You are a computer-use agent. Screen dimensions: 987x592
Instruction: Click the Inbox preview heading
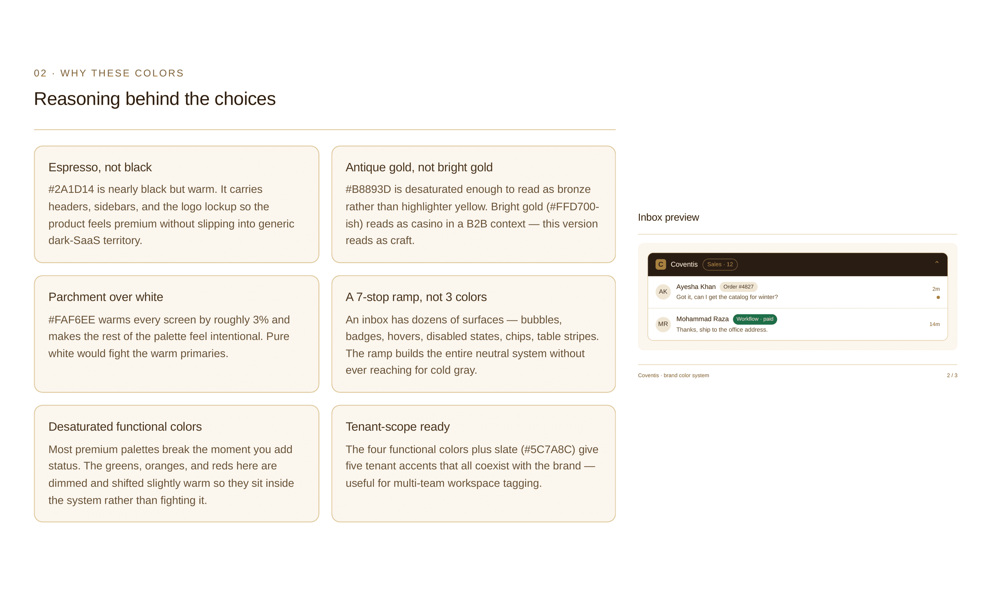coord(668,217)
